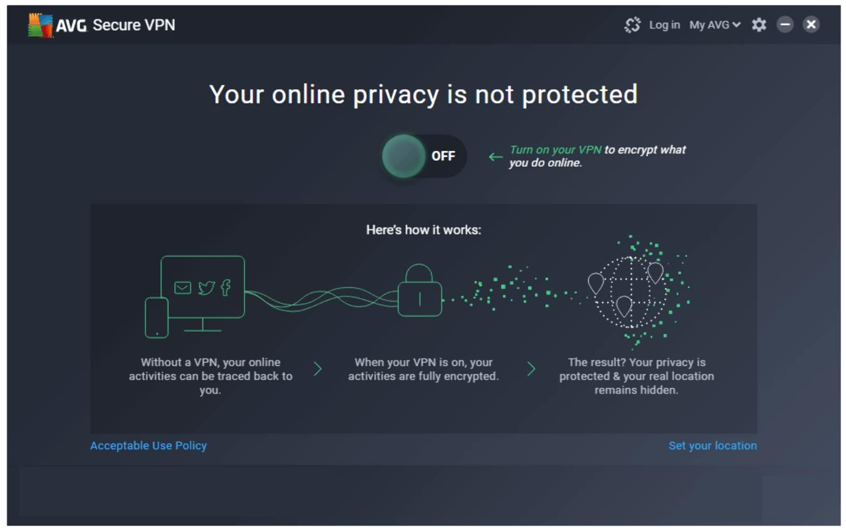Click the green padlock encryption icon
Screen dimensions: 846x531
tap(419, 294)
